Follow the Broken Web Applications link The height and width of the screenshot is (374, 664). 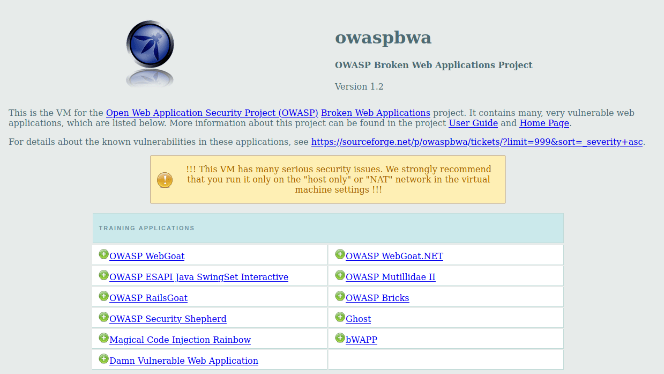376,113
